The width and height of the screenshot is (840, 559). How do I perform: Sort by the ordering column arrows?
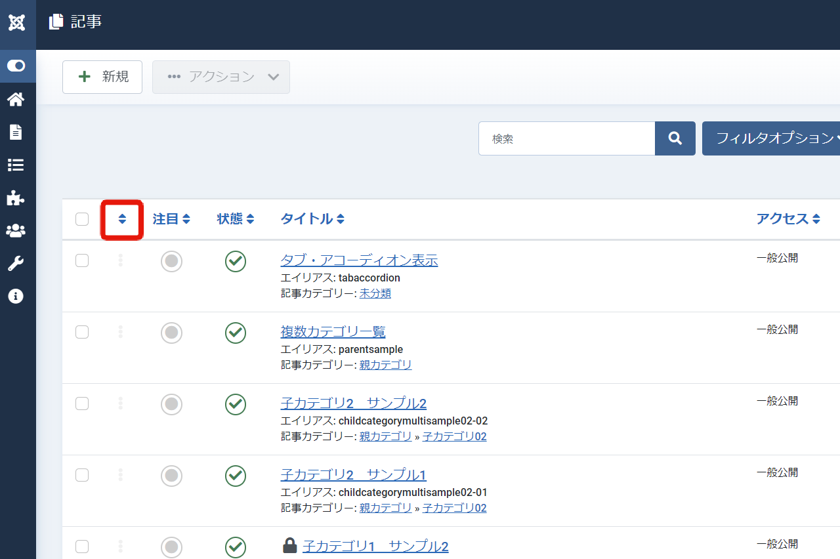pyautogui.click(x=122, y=219)
